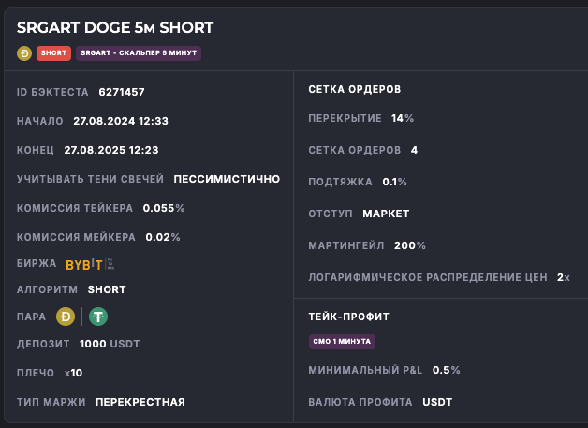Click the ТЕЙК-ПРОФИТ section heading

[348, 317]
